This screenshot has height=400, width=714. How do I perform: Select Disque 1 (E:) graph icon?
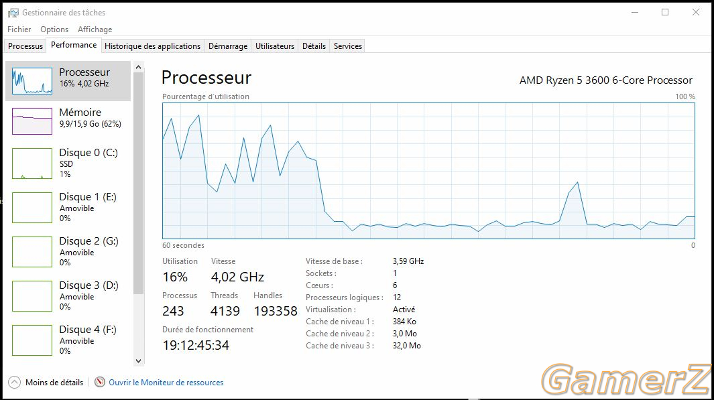32,208
